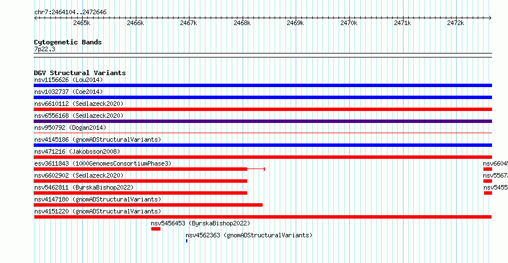
Task: Select the short red bar under nsv6604
Action: 487,169
